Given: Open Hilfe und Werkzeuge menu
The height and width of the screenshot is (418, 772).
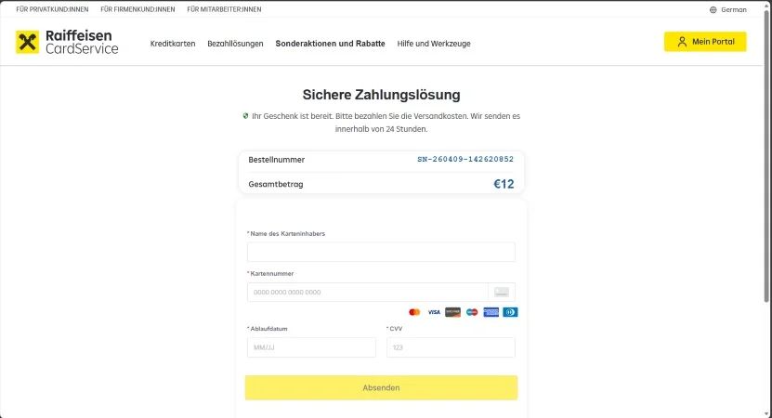Looking at the screenshot, I should 434,44.
